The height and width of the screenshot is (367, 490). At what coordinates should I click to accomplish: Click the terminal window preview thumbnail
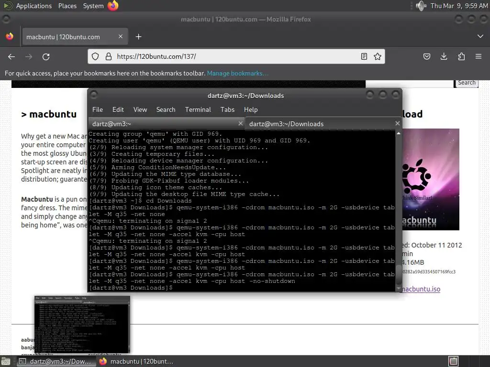[x=82, y=324]
